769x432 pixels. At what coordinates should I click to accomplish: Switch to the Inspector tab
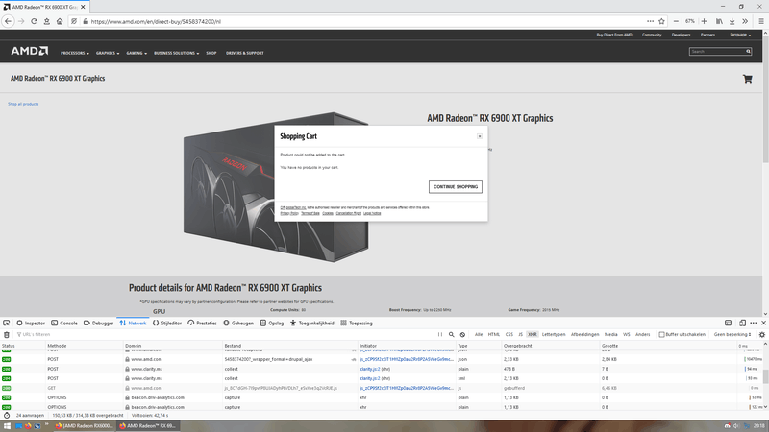point(31,323)
